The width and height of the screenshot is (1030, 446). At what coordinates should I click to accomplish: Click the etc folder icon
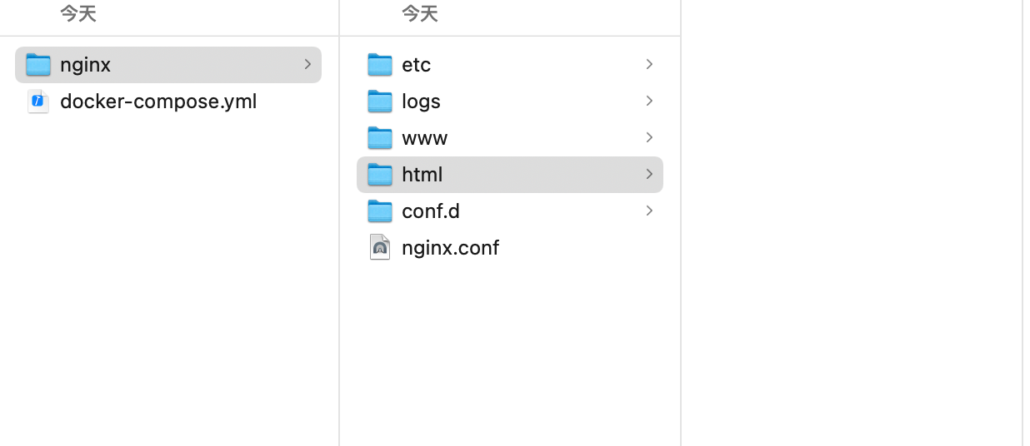click(380, 65)
